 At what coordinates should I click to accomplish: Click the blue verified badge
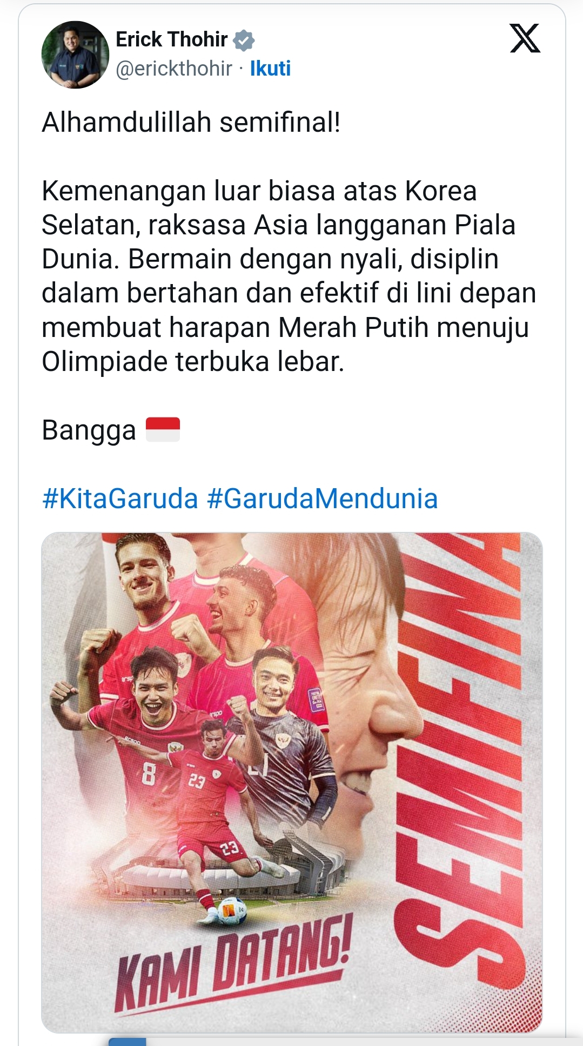[244, 40]
